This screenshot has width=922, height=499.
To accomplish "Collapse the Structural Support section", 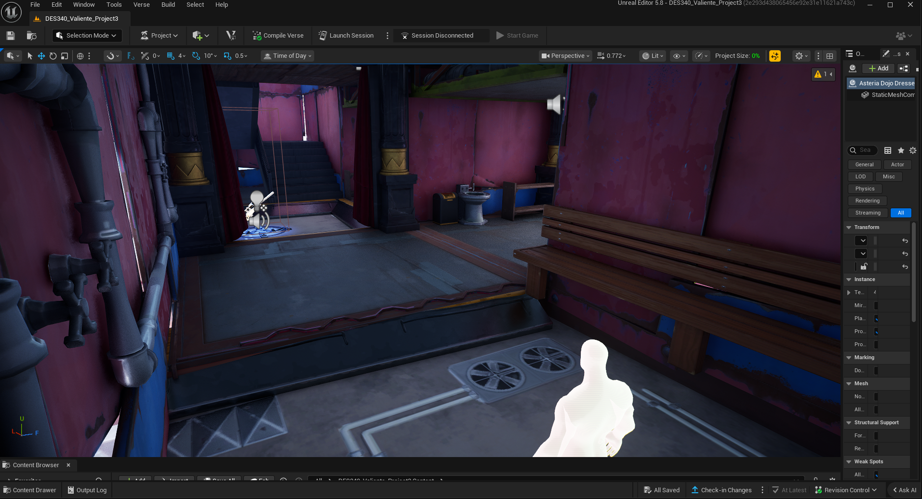I will click(849, 423).
